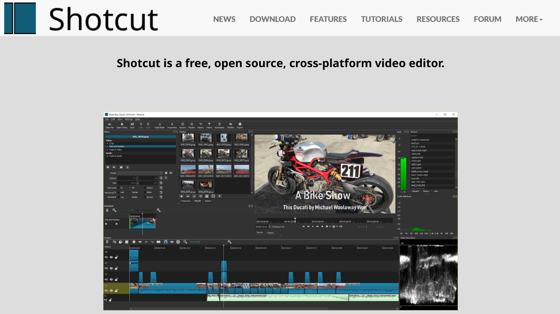Viewport: 560px width, 314px height.
Task: Select the IMG_0061.jpeg playlist thumbnail
Action: (206, 138)
